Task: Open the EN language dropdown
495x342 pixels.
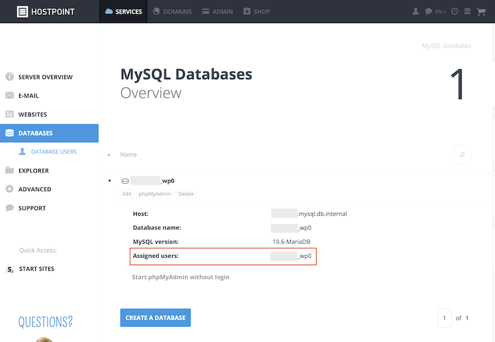Action: pos(441,12)
